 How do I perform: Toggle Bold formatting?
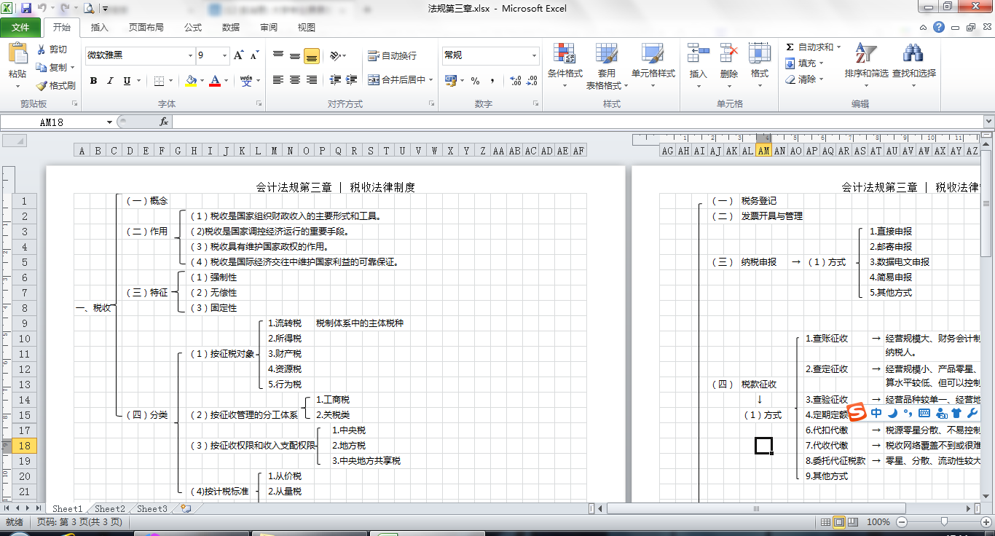tap(93, 81)
